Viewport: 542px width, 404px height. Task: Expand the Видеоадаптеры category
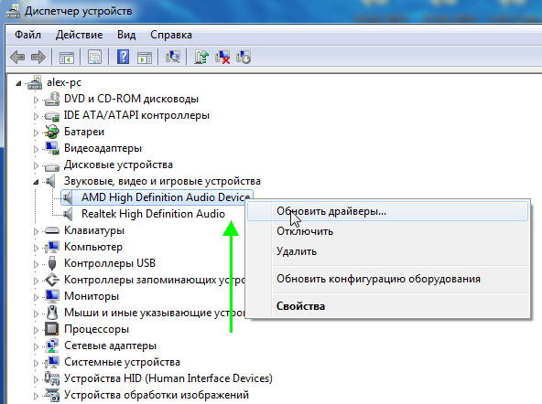(36, 149)
